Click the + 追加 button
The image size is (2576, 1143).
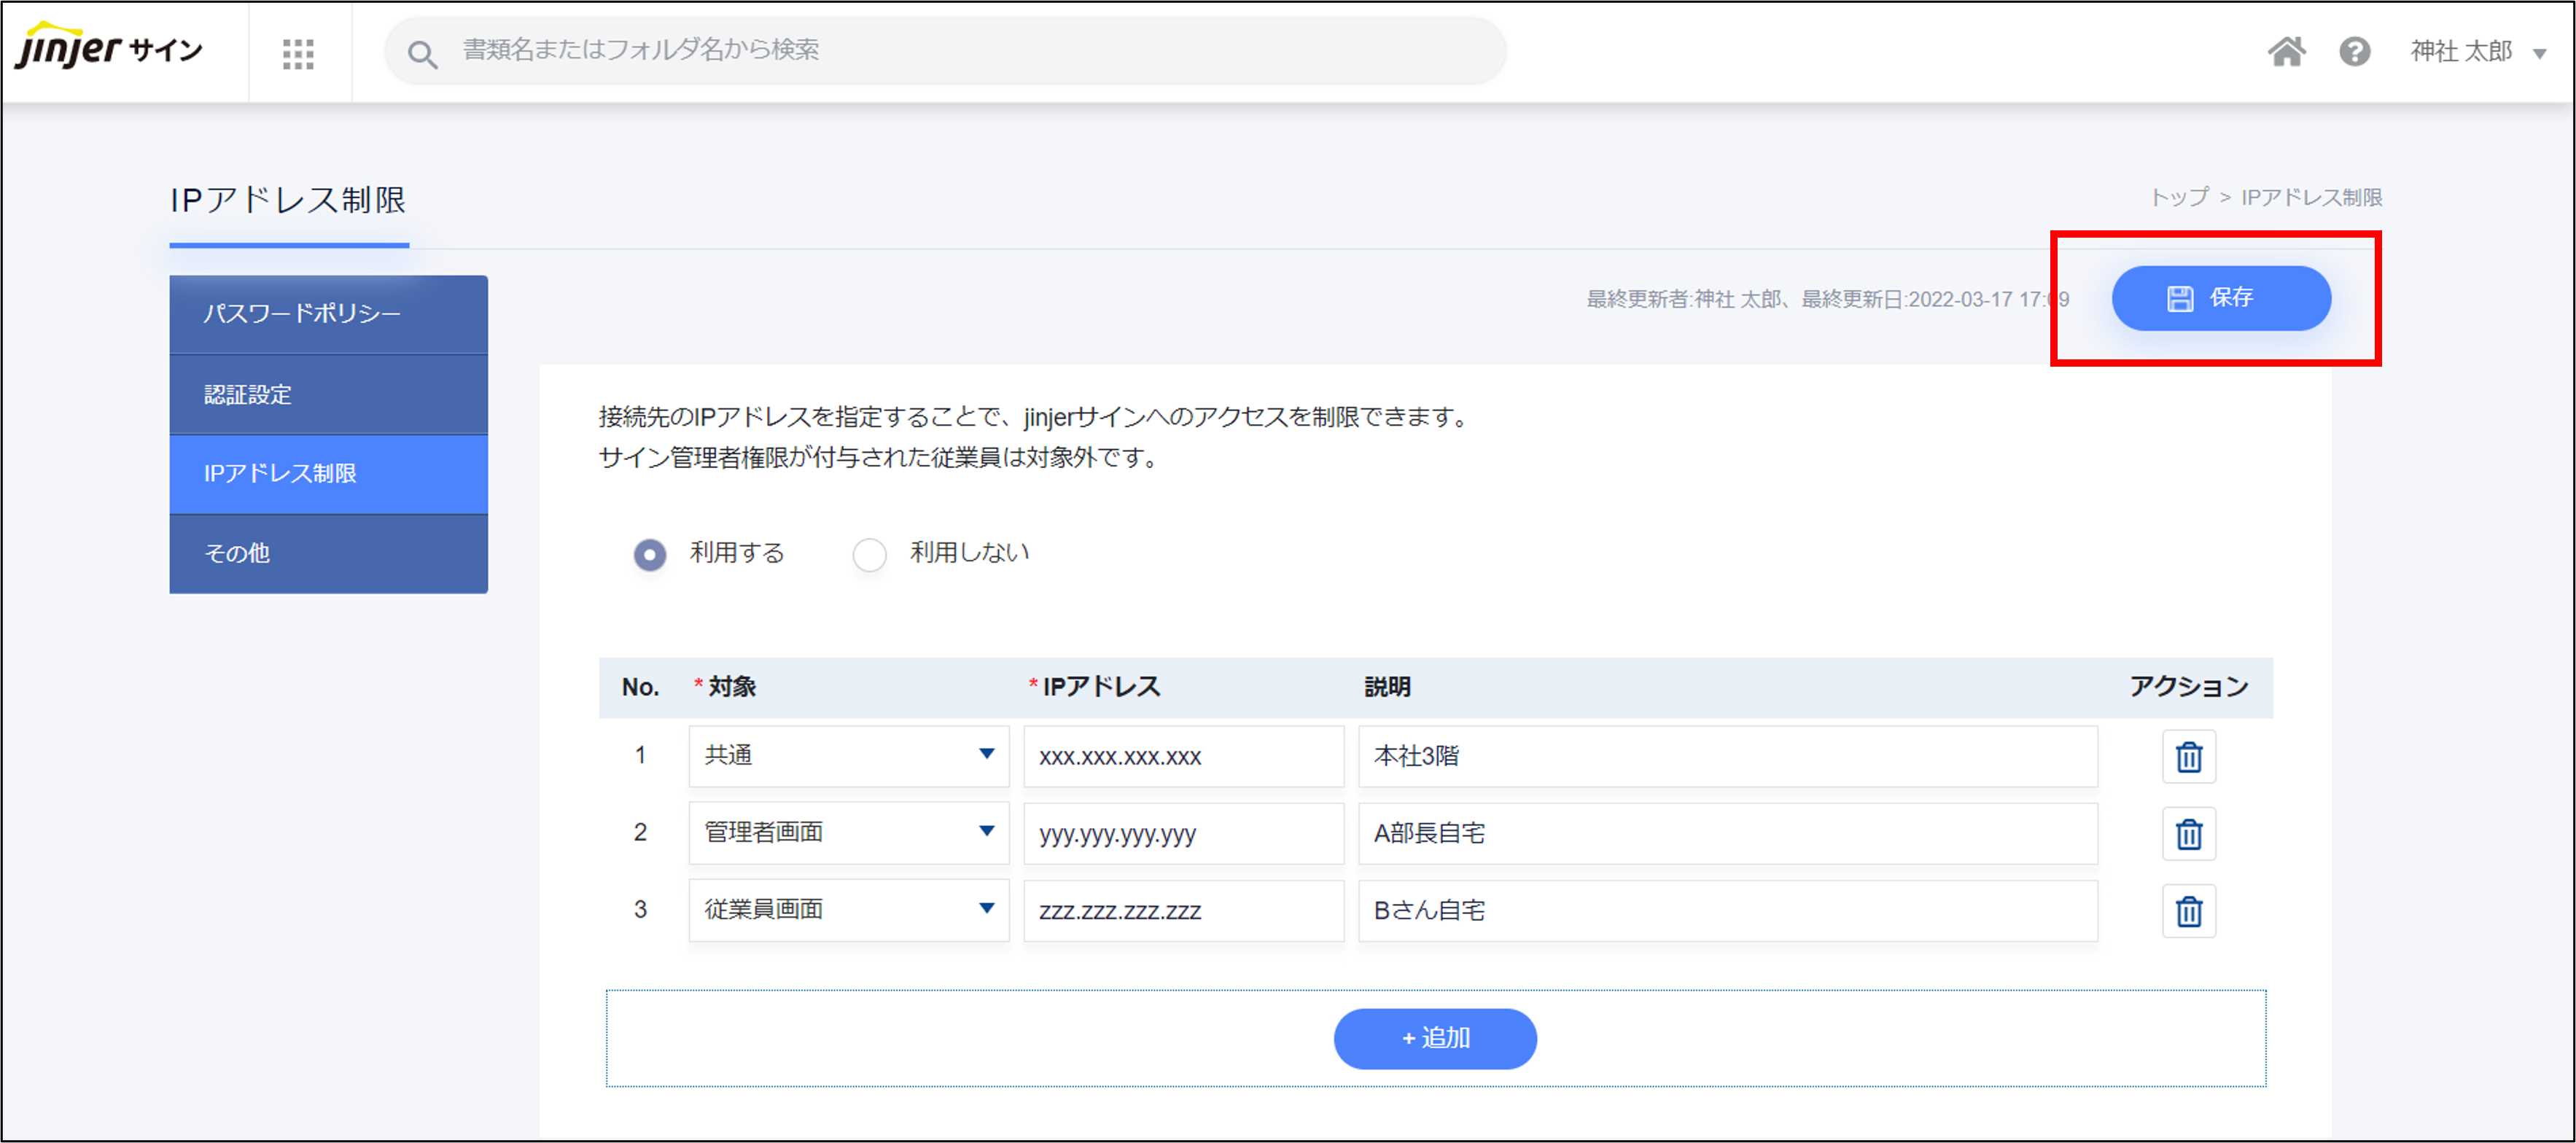coord(1434,1038)
